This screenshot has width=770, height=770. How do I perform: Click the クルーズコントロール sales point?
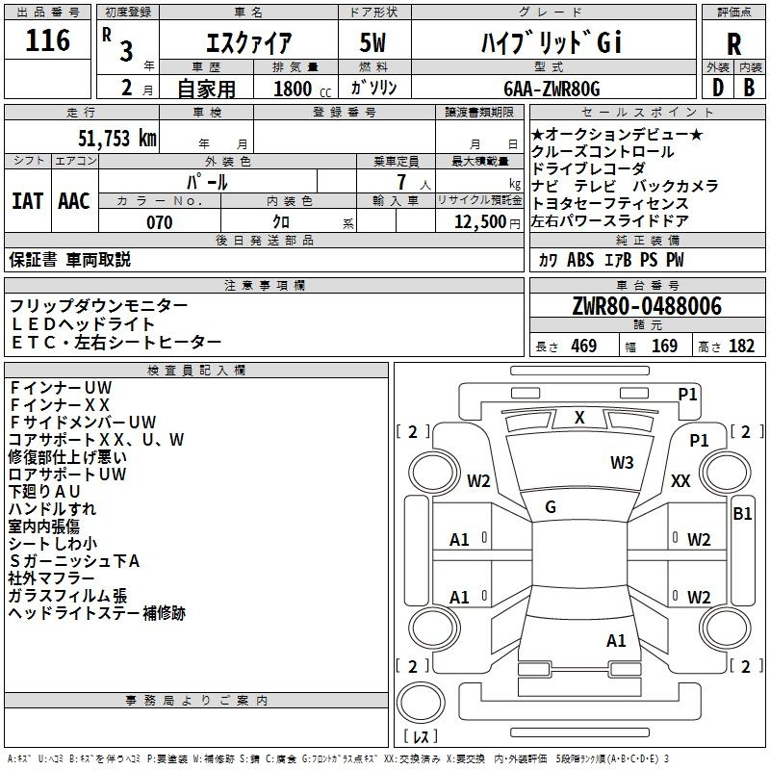(603, 152)
